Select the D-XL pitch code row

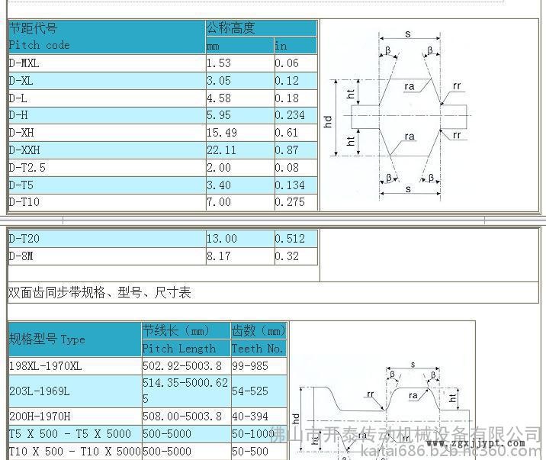tap(107, 81)
